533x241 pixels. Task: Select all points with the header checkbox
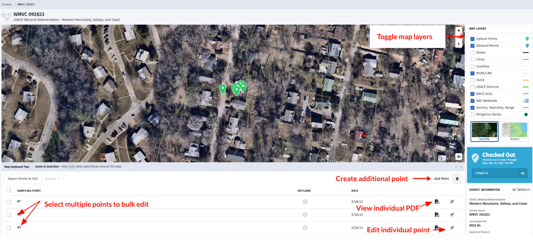[x=9, y=190]
